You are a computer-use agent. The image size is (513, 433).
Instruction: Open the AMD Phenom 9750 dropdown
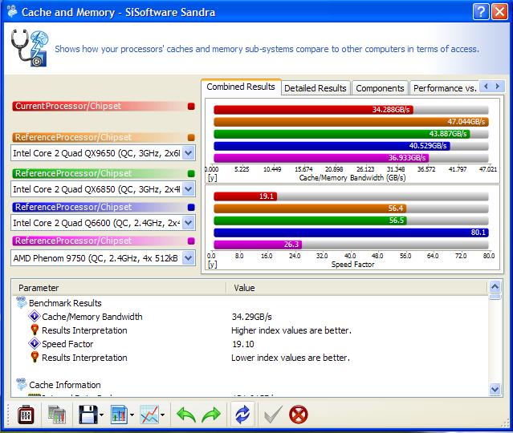tap(189, 258)
